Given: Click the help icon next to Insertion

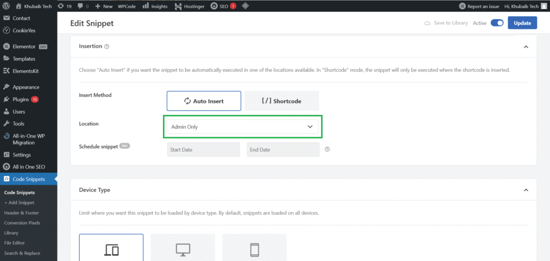Looking at the screenshot, I should point(107,47).
